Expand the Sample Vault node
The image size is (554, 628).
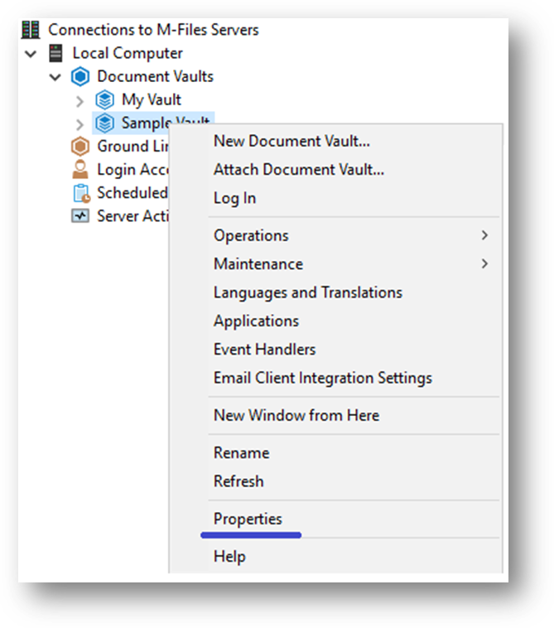[x=80, y=124]
